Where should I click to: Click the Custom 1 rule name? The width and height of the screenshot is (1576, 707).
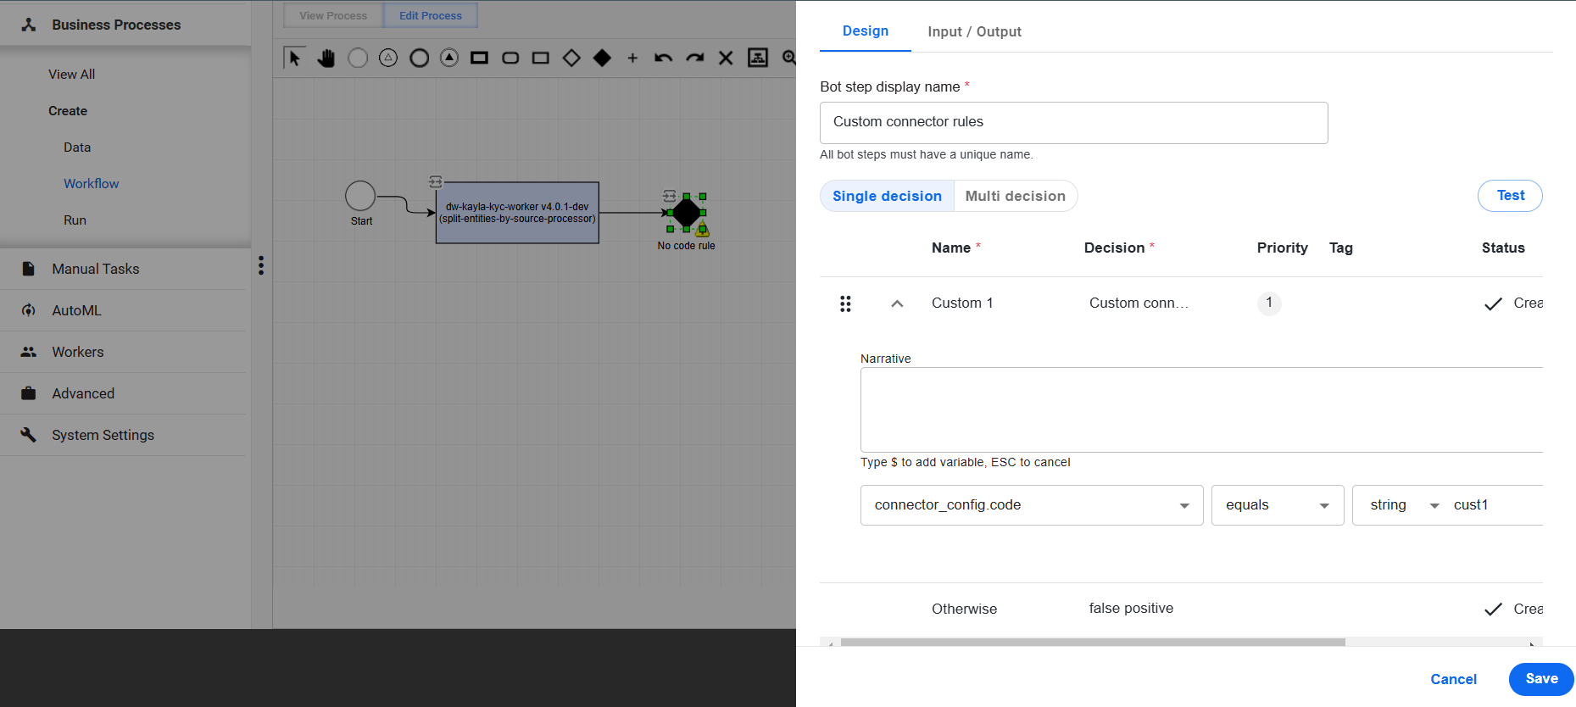(x=962, y=303)
